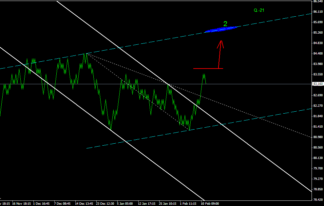Select the green number 2 label

[x=225, y=24]
